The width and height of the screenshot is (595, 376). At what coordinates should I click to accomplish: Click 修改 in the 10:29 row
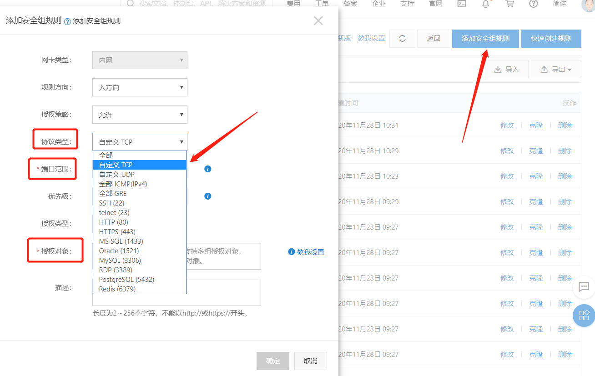pyautogui.click(x=507, y=150)
